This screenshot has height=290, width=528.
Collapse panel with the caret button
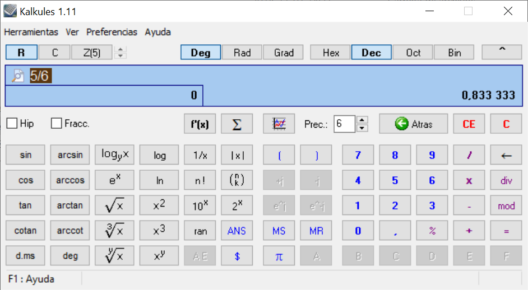(502, 52)
